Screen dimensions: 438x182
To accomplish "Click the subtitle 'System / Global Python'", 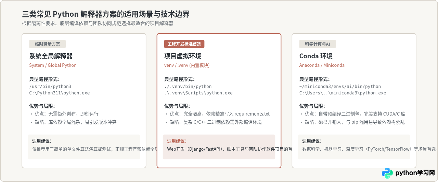I will tap(53, 65).
